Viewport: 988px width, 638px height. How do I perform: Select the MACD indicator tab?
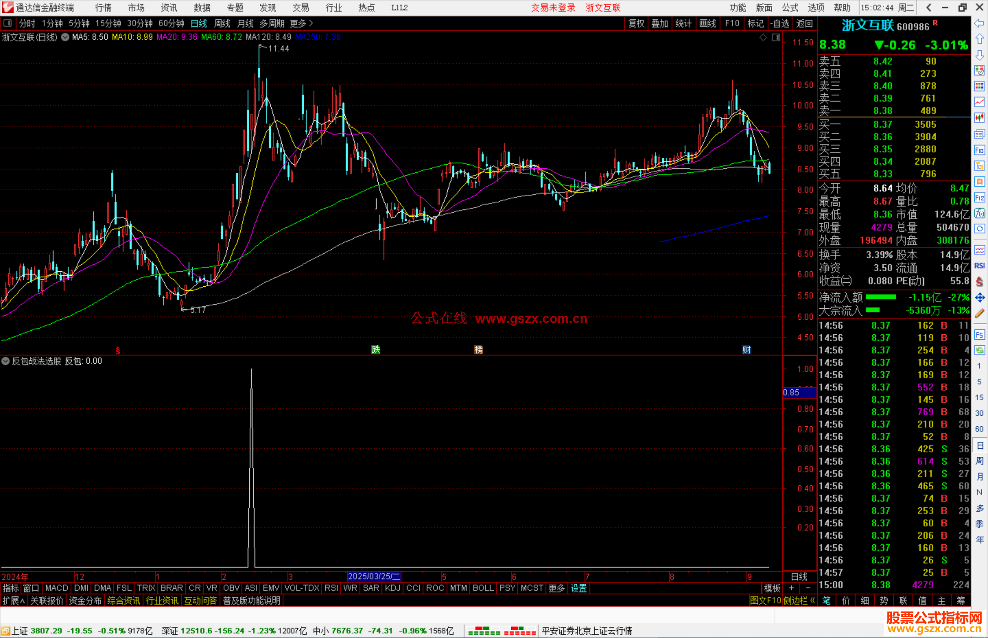[x=57, y=588]
